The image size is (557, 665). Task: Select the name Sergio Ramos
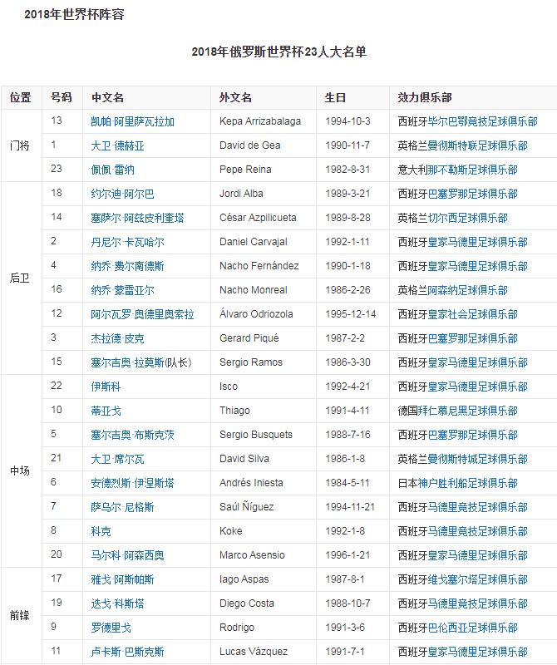[251, 362]
